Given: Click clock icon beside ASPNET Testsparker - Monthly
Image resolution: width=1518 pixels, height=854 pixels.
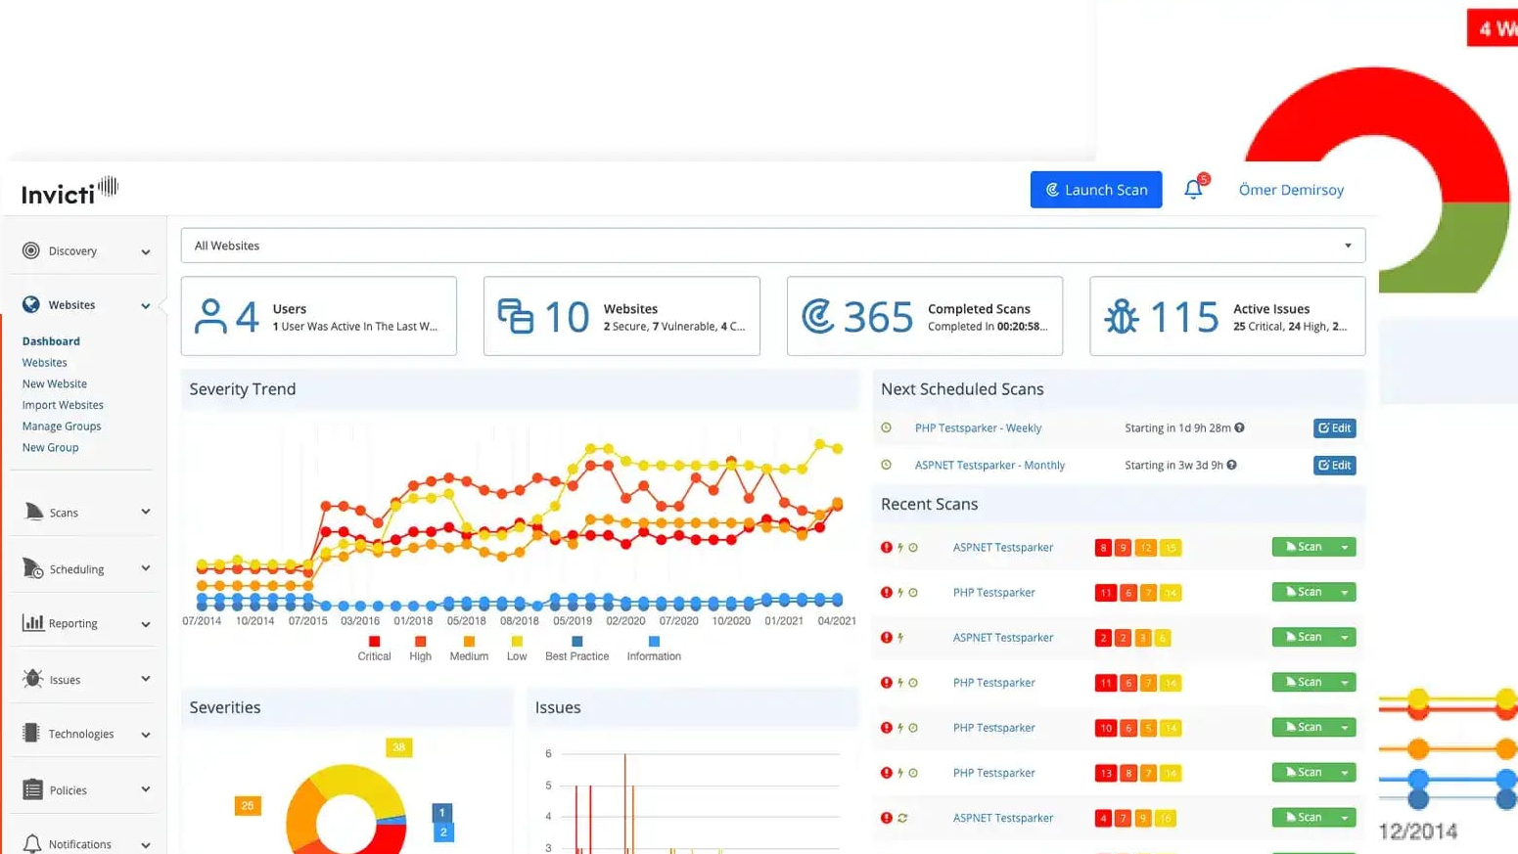Looking at the screenshot, I should [886, 465].
